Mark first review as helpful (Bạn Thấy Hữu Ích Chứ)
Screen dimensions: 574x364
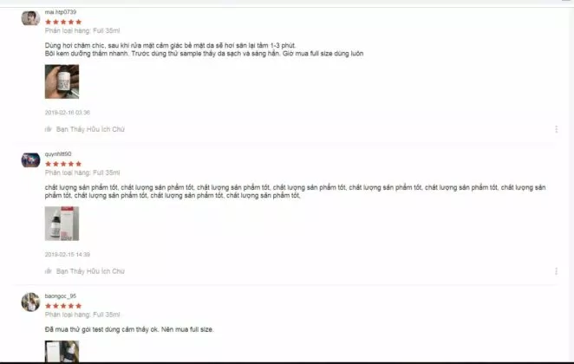90,129
